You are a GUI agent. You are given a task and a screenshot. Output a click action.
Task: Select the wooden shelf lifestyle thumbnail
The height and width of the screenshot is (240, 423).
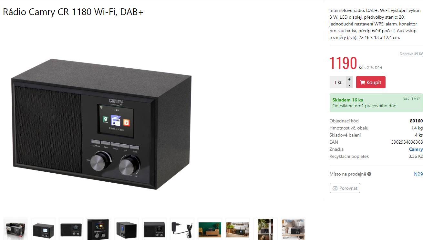238,229
